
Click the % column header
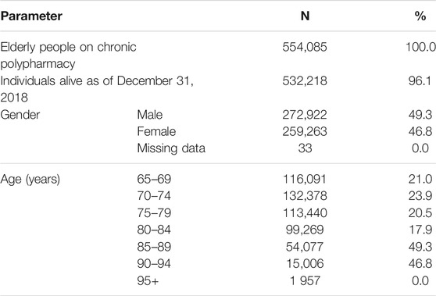pos(420,16)
